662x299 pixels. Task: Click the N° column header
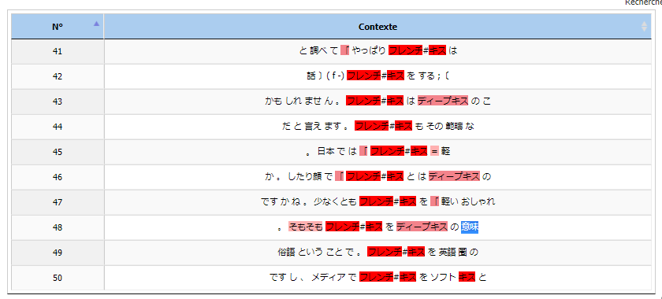tap(58, 27)
